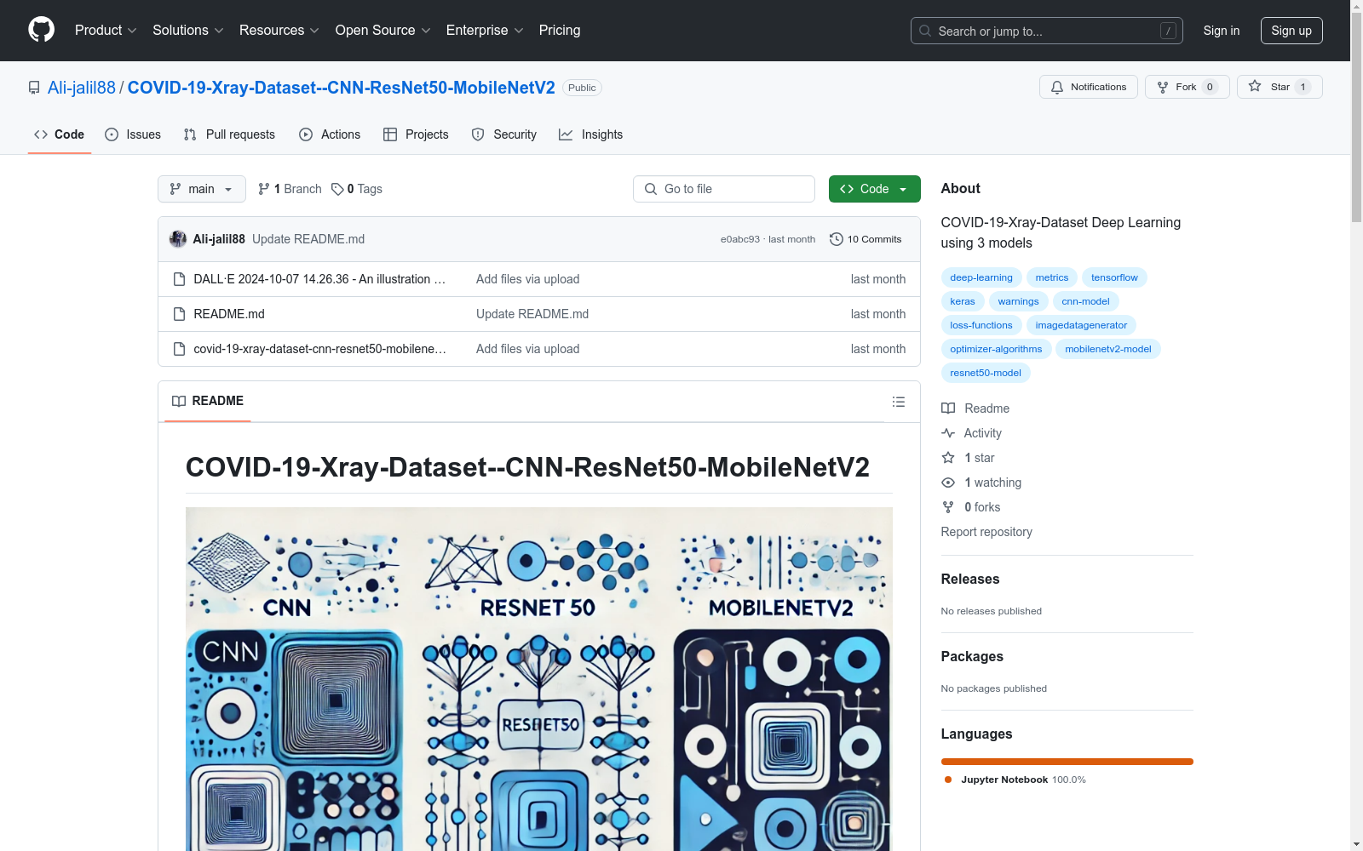Open the Pricing page
Image resolution: width=1363 pixels, height=851 pixels.
tap(560, 30)
